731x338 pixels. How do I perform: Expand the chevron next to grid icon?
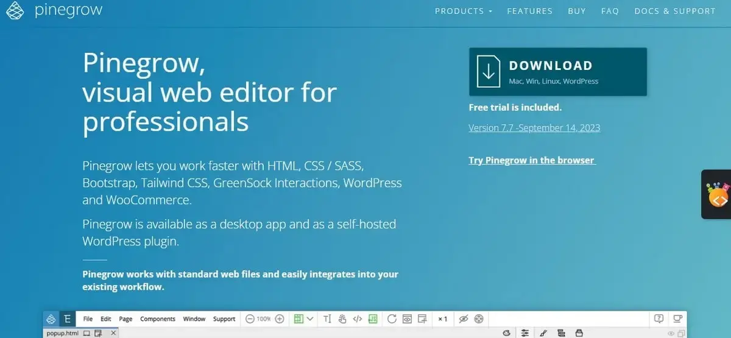(x=310, y=319)
